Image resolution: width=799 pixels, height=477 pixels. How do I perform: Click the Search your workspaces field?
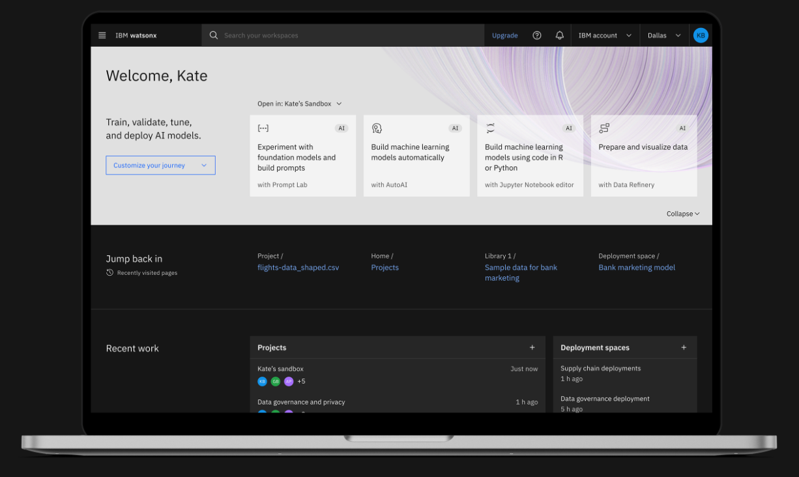[x=345, y=36]
